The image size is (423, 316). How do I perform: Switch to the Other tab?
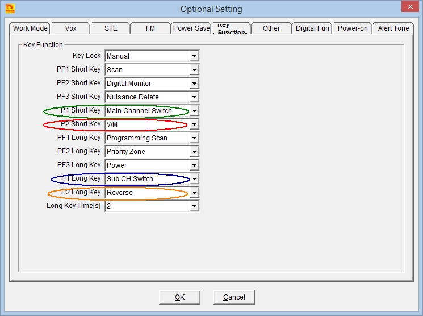[x=271, y=28]
